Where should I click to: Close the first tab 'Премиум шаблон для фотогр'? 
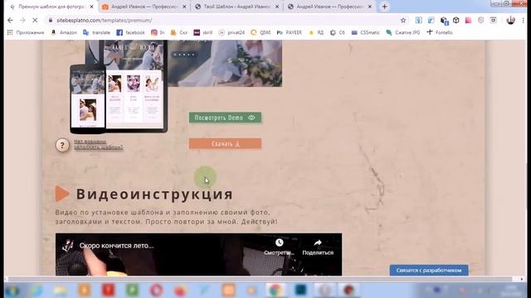(91, 7)
